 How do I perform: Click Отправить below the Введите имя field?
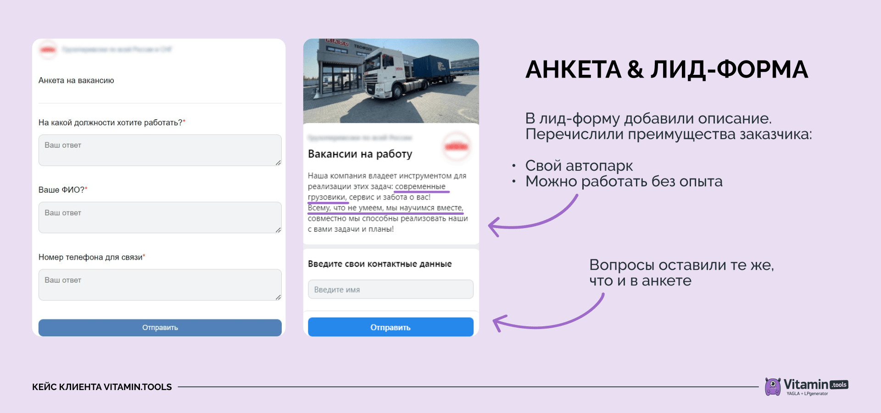click(390, 327)
